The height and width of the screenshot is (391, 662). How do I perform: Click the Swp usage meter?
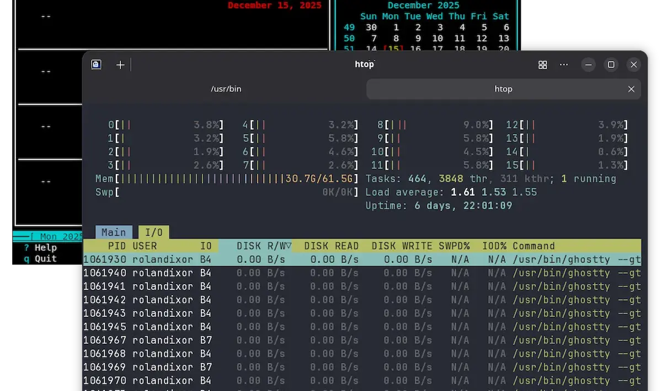point(227,192)
